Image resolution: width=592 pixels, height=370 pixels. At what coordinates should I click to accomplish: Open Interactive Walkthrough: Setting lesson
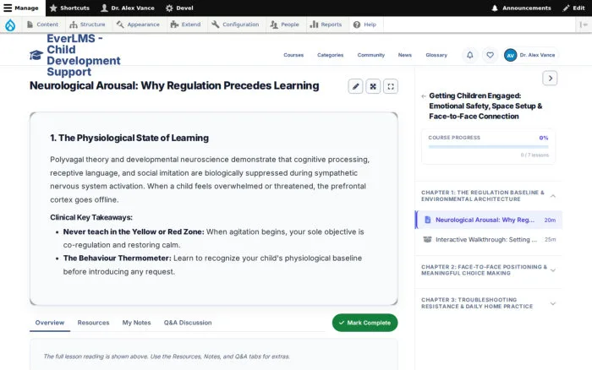pos(489,240)
